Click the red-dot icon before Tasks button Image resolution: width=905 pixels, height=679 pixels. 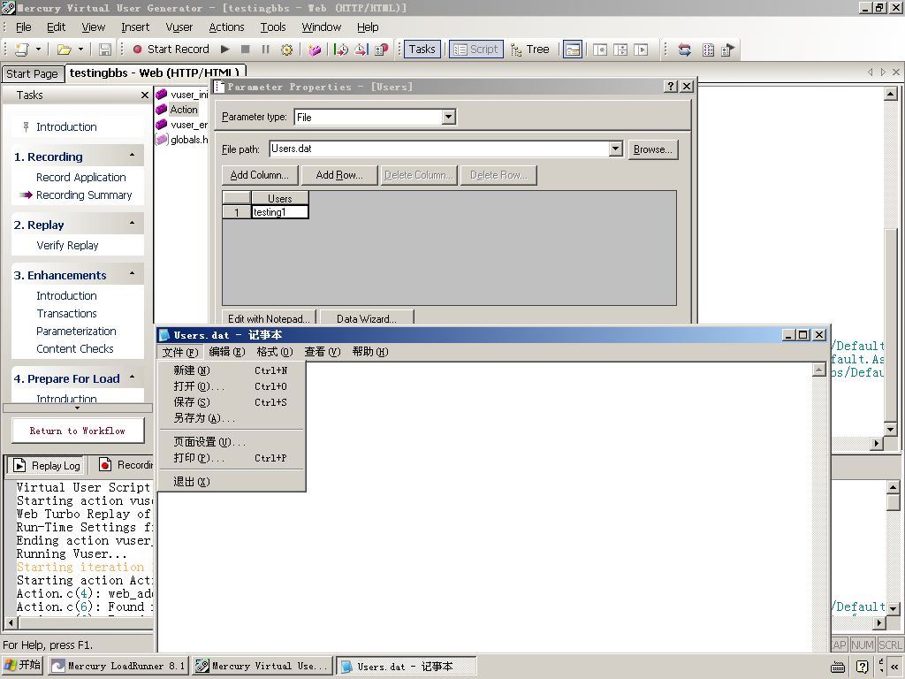(382, 50)
